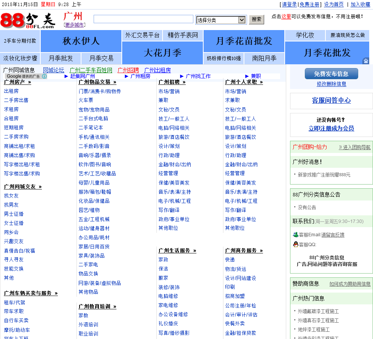Open the 搬家 service link
Screen dimensions: 373x339
tap(163, 278)
